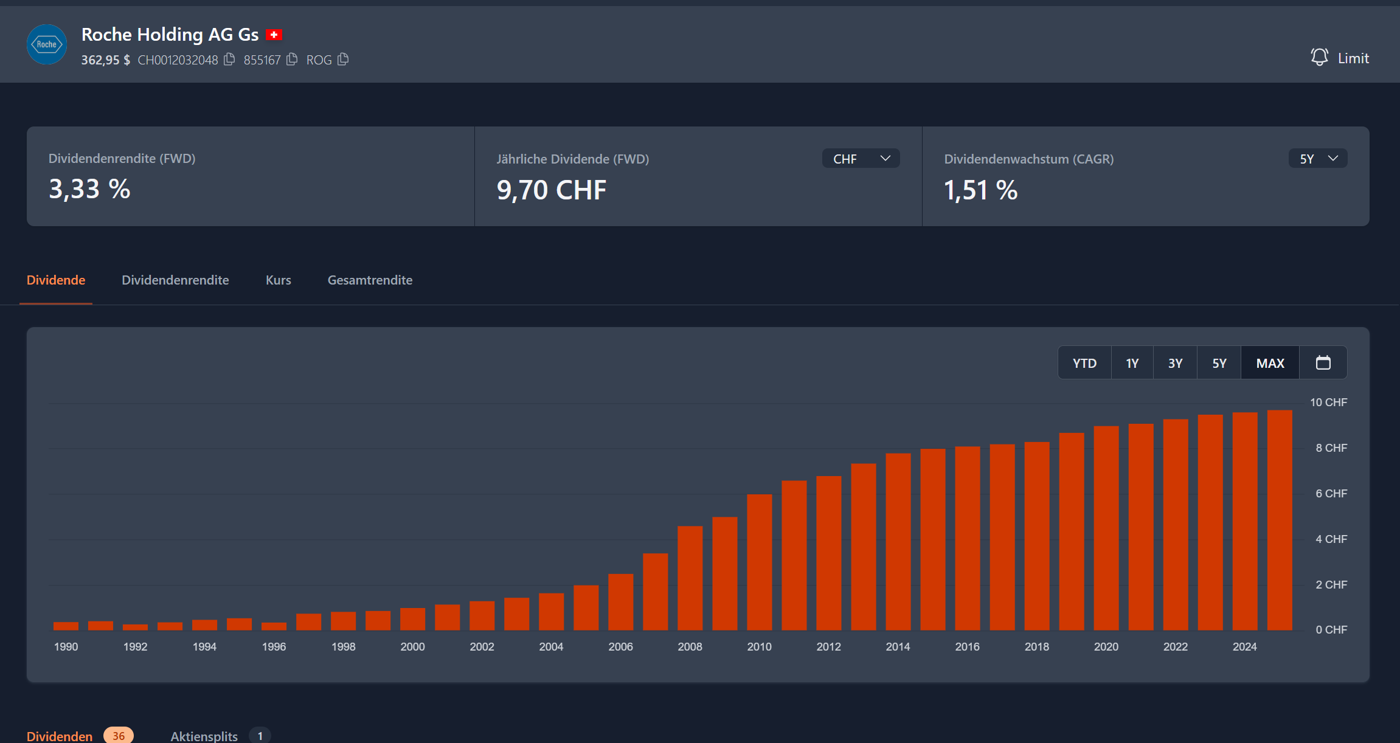Image resolution: width=1400 pixels, height=743 pixels.
Task: Click the Limit alarm bell icon
Action: [x=1319, y=58]
